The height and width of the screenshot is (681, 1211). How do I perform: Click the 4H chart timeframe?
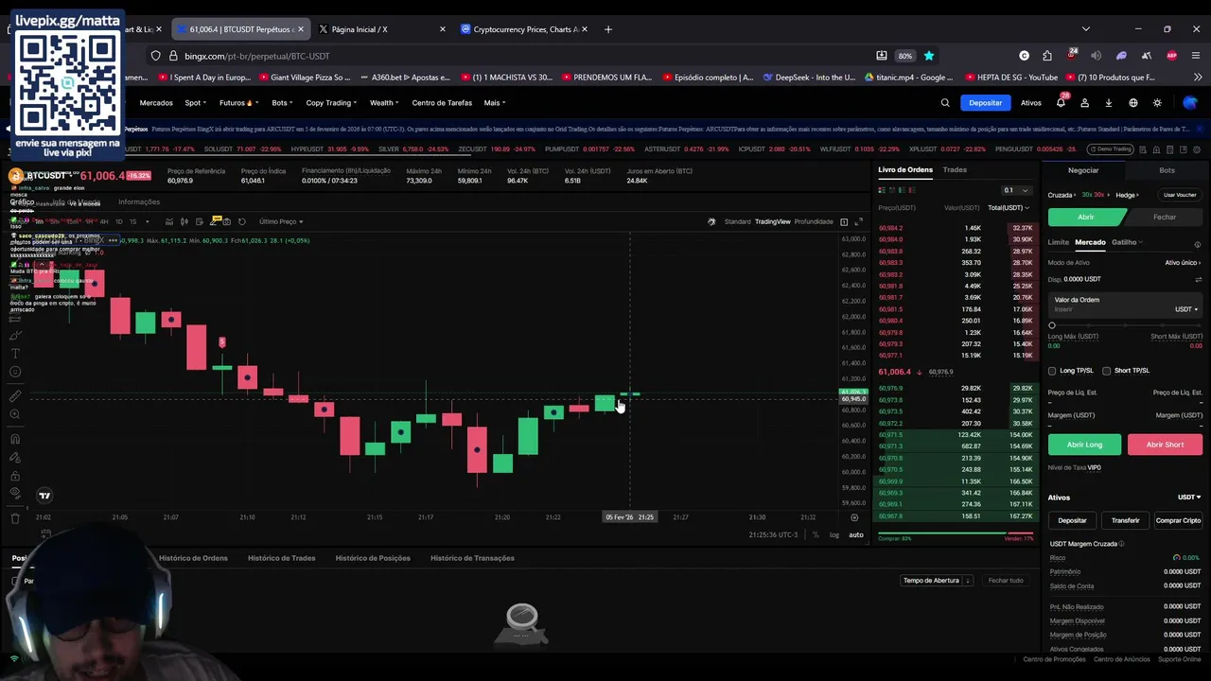click(x=104, y=221)
